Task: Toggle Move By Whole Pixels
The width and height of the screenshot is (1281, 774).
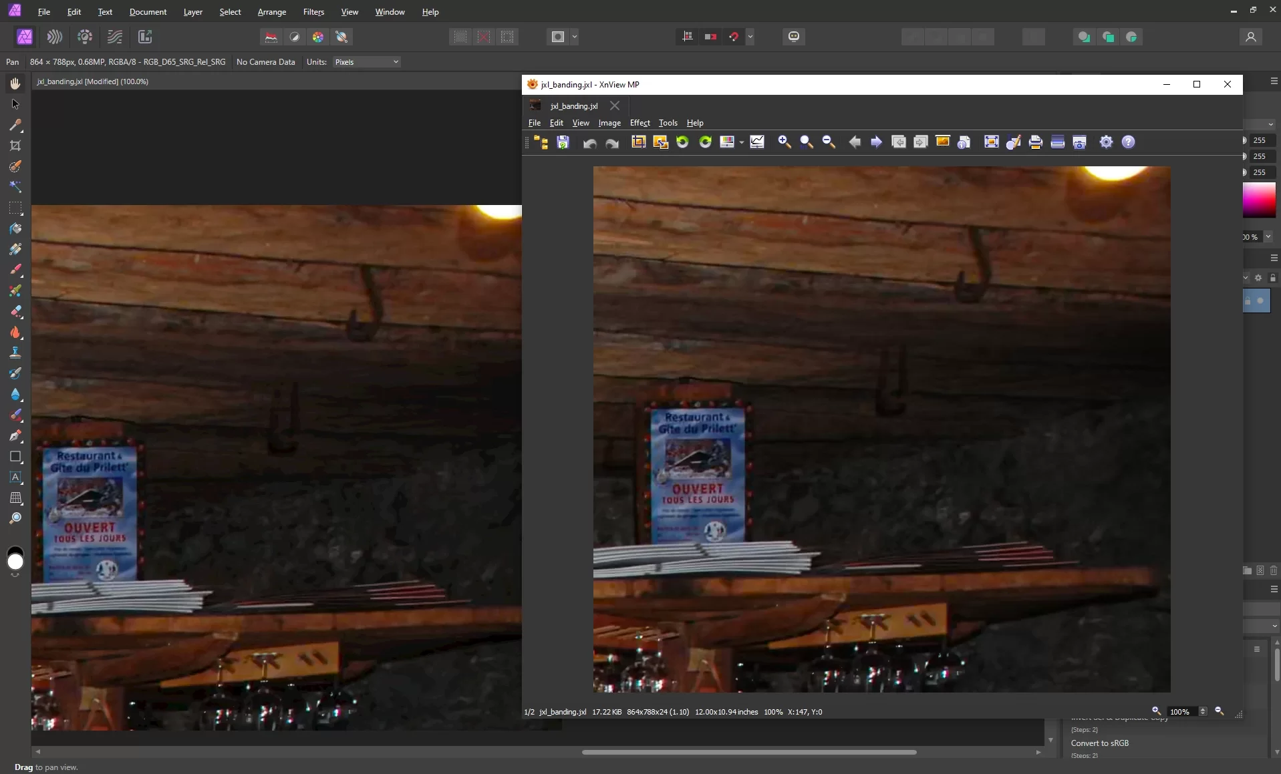Action: (710, 37)
